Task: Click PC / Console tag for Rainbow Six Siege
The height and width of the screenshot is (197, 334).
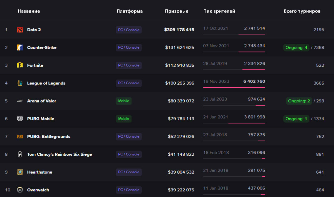Action: pyautogui.click(x=129, y=154)
